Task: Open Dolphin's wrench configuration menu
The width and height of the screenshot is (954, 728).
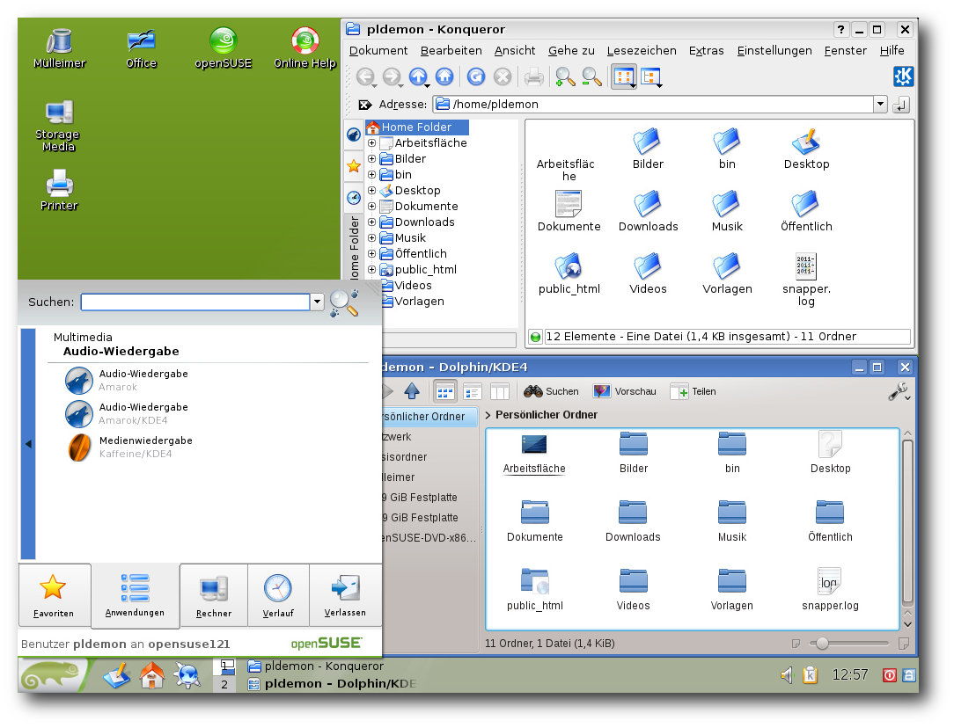Action: pyautogui.click(x=899, y=391)
